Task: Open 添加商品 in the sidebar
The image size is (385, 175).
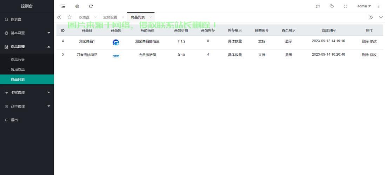Action: click(x=18, y=70)
